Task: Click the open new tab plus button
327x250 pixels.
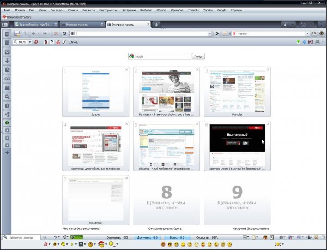Action: (156, 25)
